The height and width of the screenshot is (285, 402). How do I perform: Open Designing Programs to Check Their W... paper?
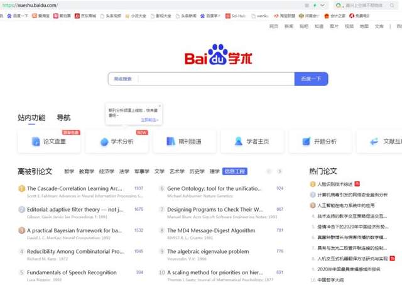(215, 210)
